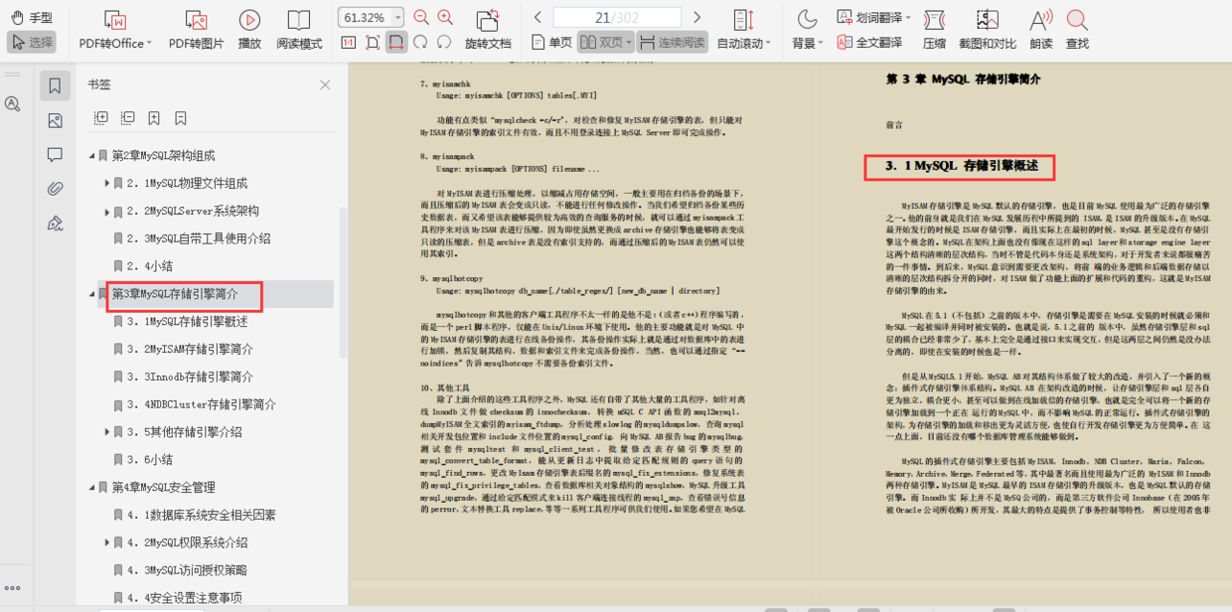Open the 双页 layout dropdown arrow
This screenshot has height=612, width=1232.
click(x=629, y=42)
